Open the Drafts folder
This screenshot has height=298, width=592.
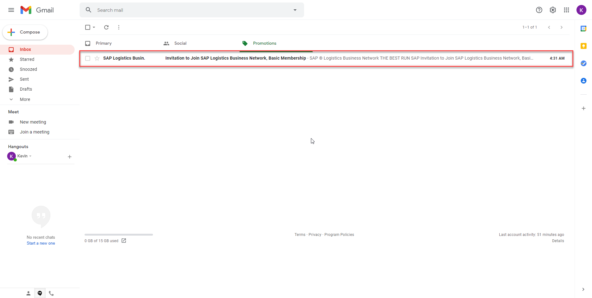[x=26, y=89]
